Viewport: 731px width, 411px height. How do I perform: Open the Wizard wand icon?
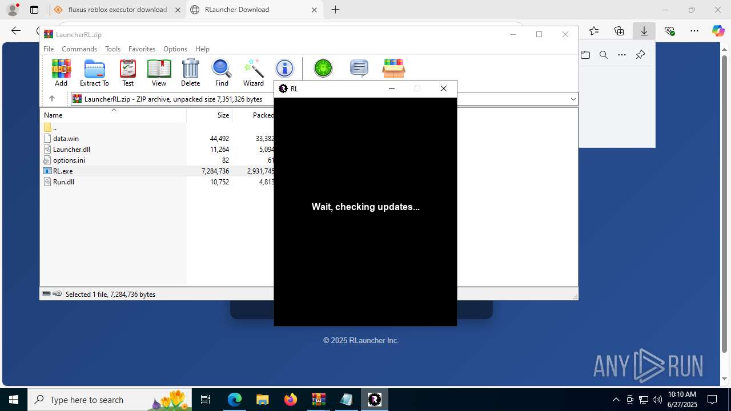tap(254, 72)
